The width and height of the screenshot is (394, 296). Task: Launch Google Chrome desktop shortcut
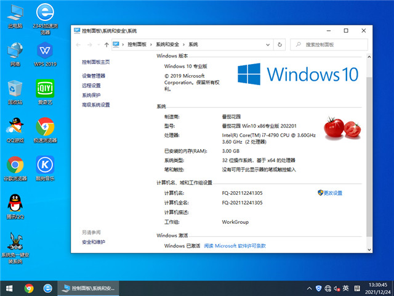pyautogui.click(x=15, y=165)
